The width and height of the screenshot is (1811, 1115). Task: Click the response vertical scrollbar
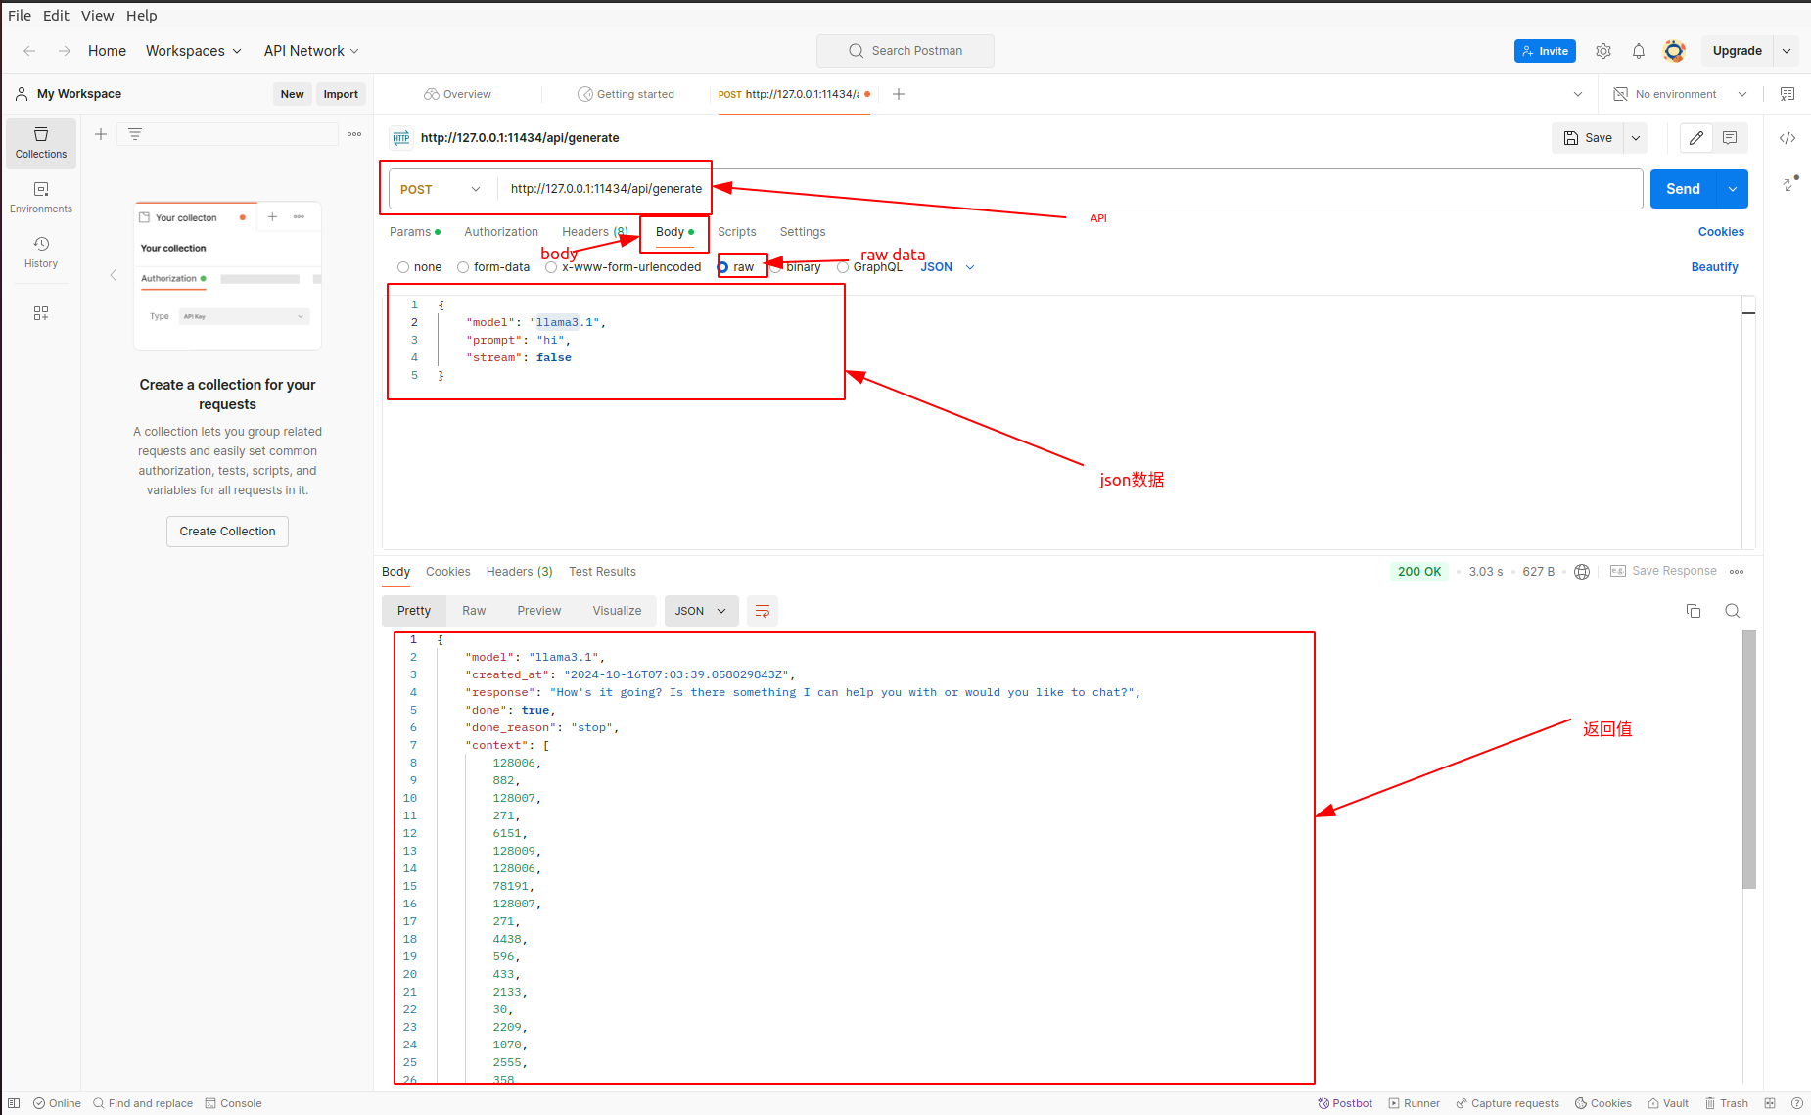pos(1749,760)
